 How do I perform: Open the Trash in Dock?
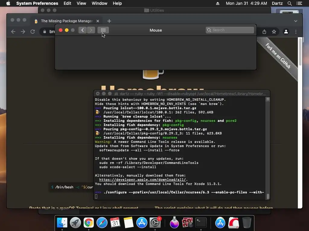pyautogui.click(x=247, y=223)
